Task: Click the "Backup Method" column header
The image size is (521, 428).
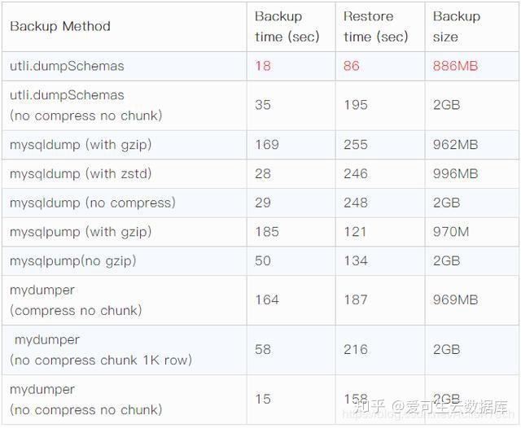Action: pos(60,26)
